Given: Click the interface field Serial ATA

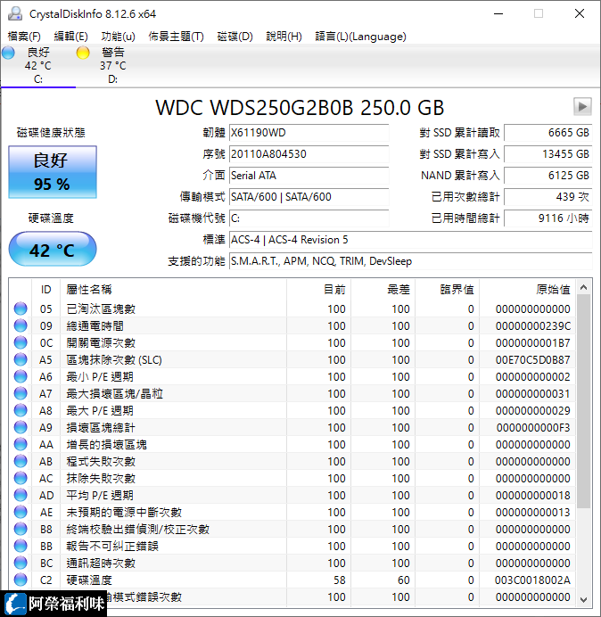Looking at the screenshot, I should (309, 175).
